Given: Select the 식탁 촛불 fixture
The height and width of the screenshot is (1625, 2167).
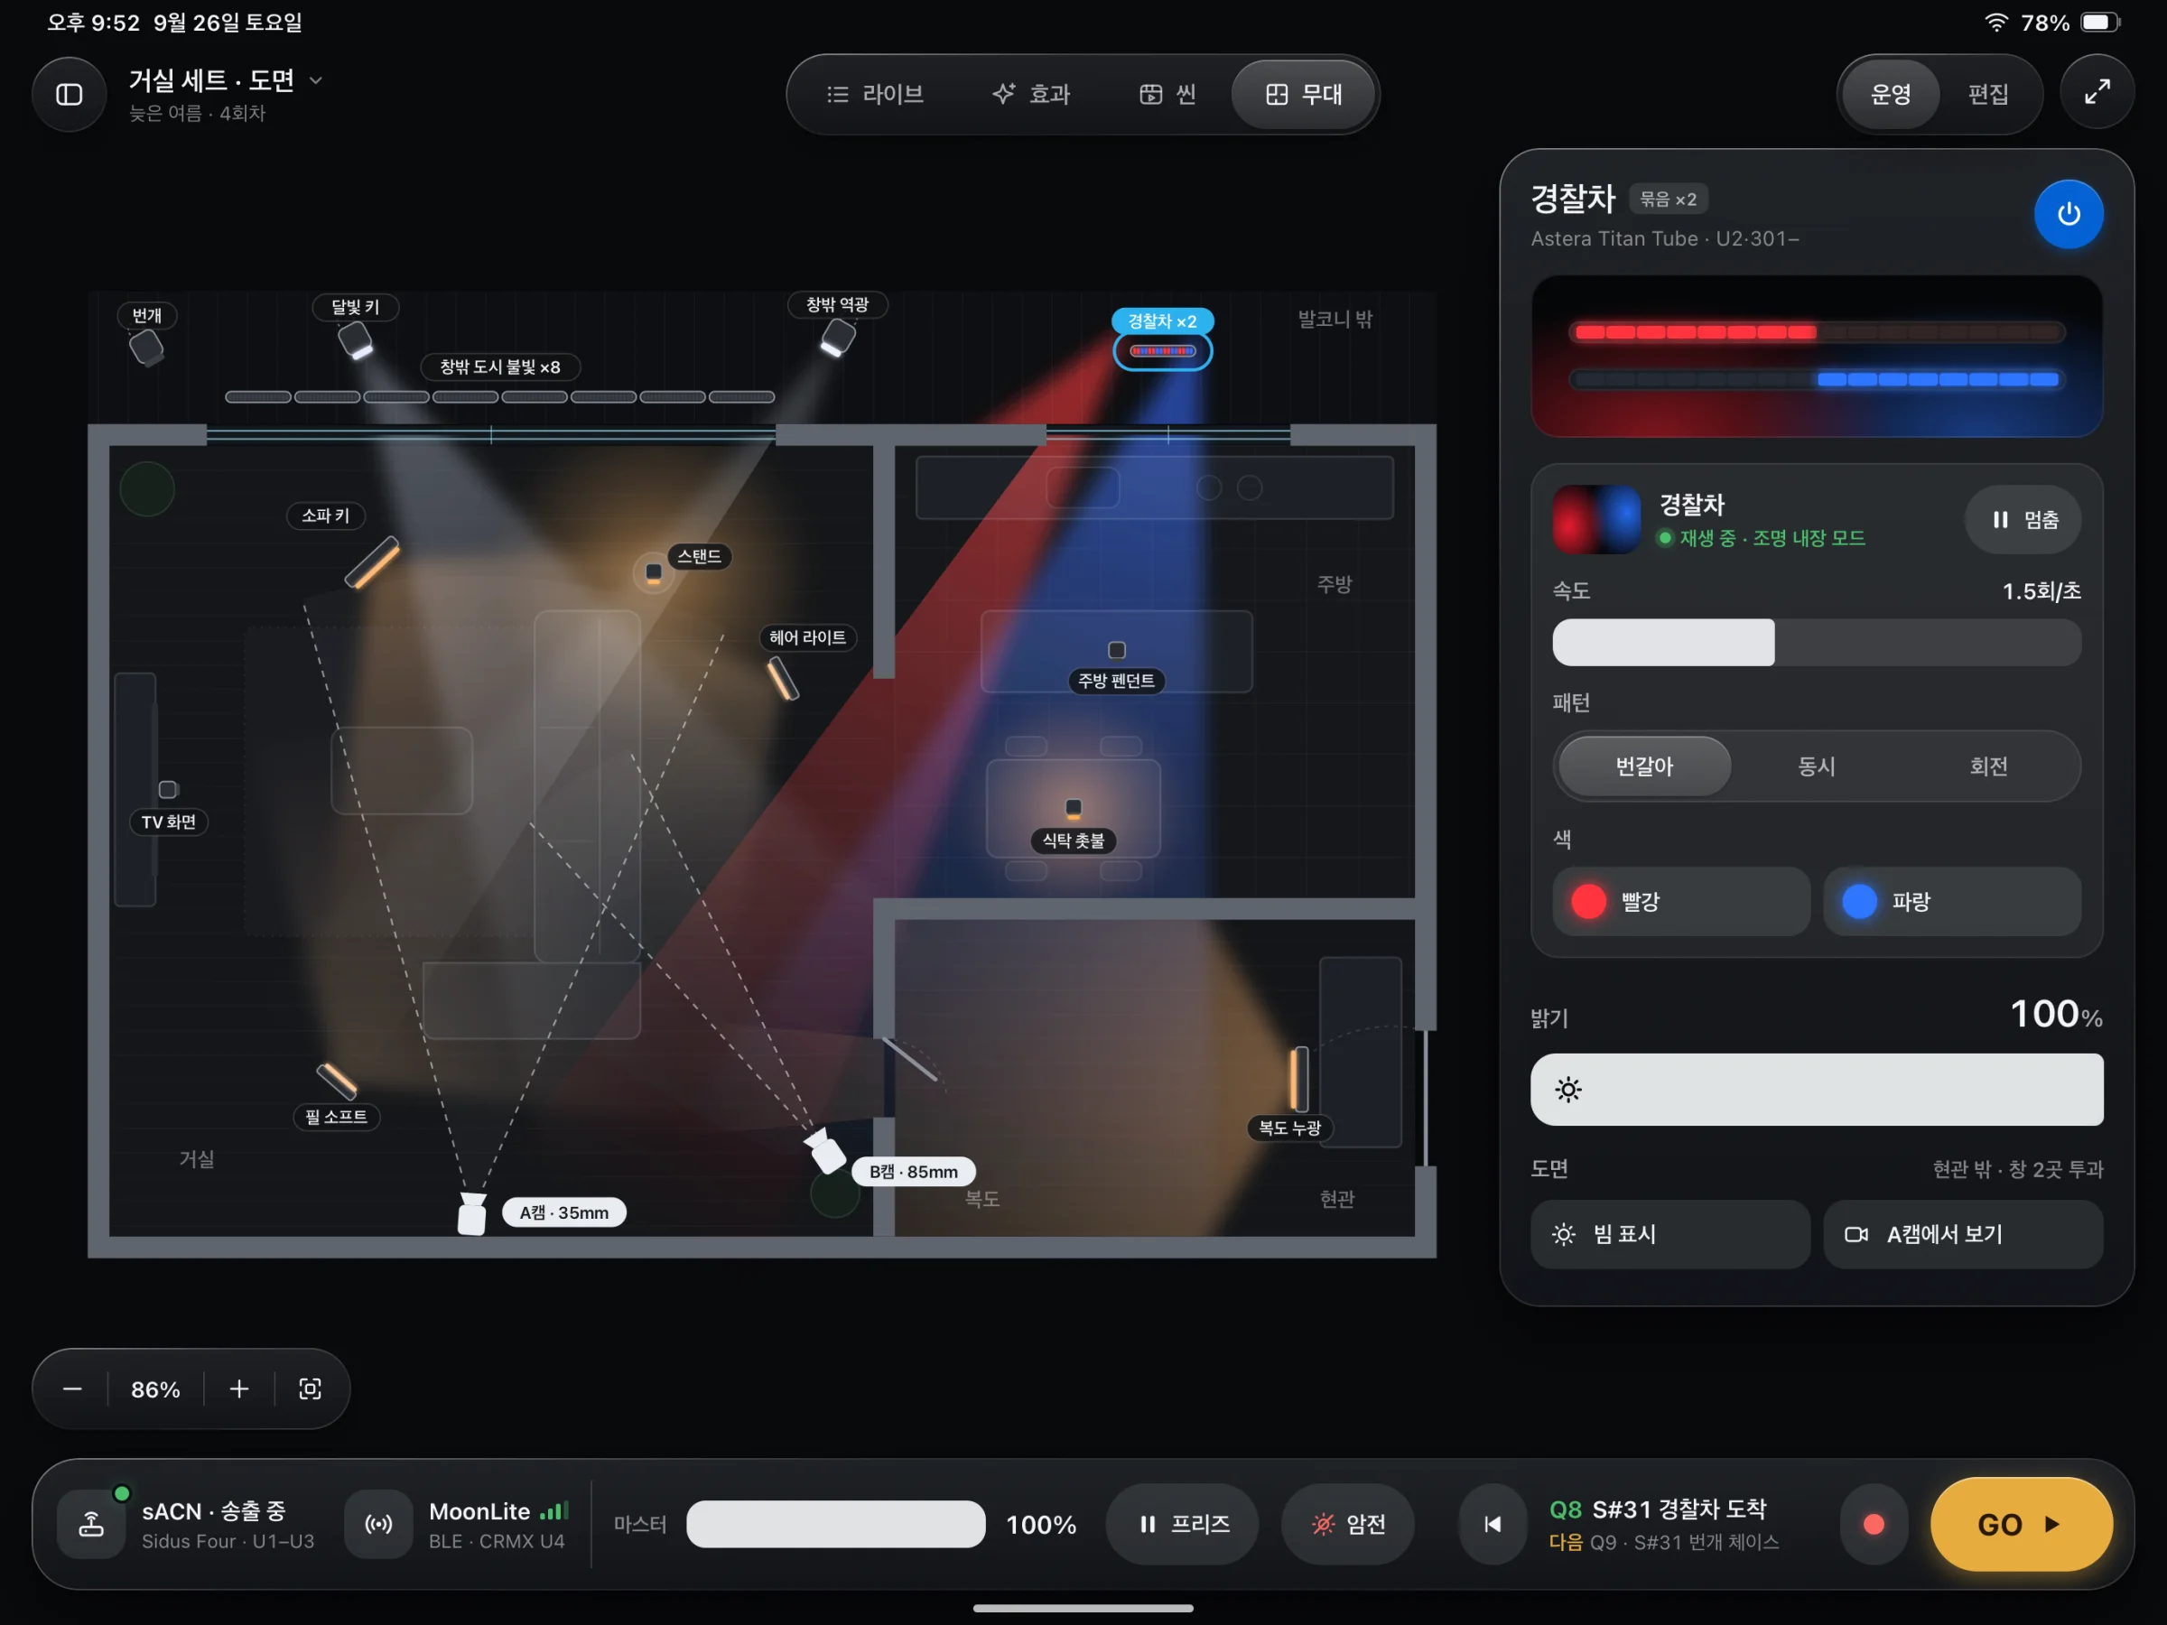Looking at the screenshot, I should [1074, 807].
